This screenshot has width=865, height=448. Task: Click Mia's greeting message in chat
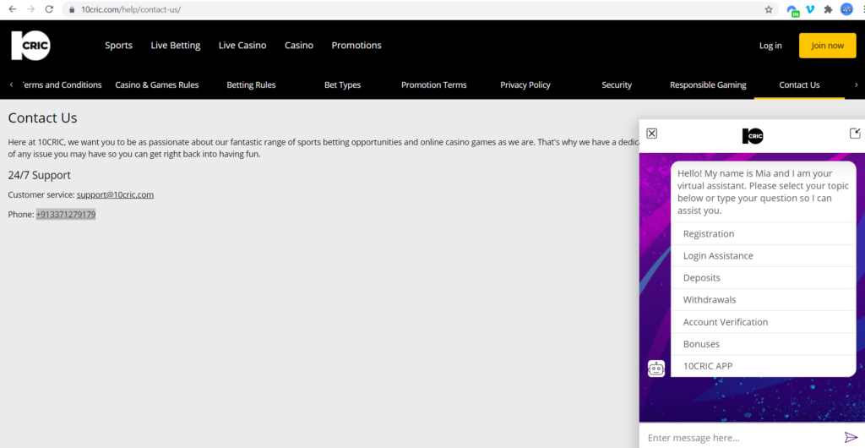click(763, 192)
